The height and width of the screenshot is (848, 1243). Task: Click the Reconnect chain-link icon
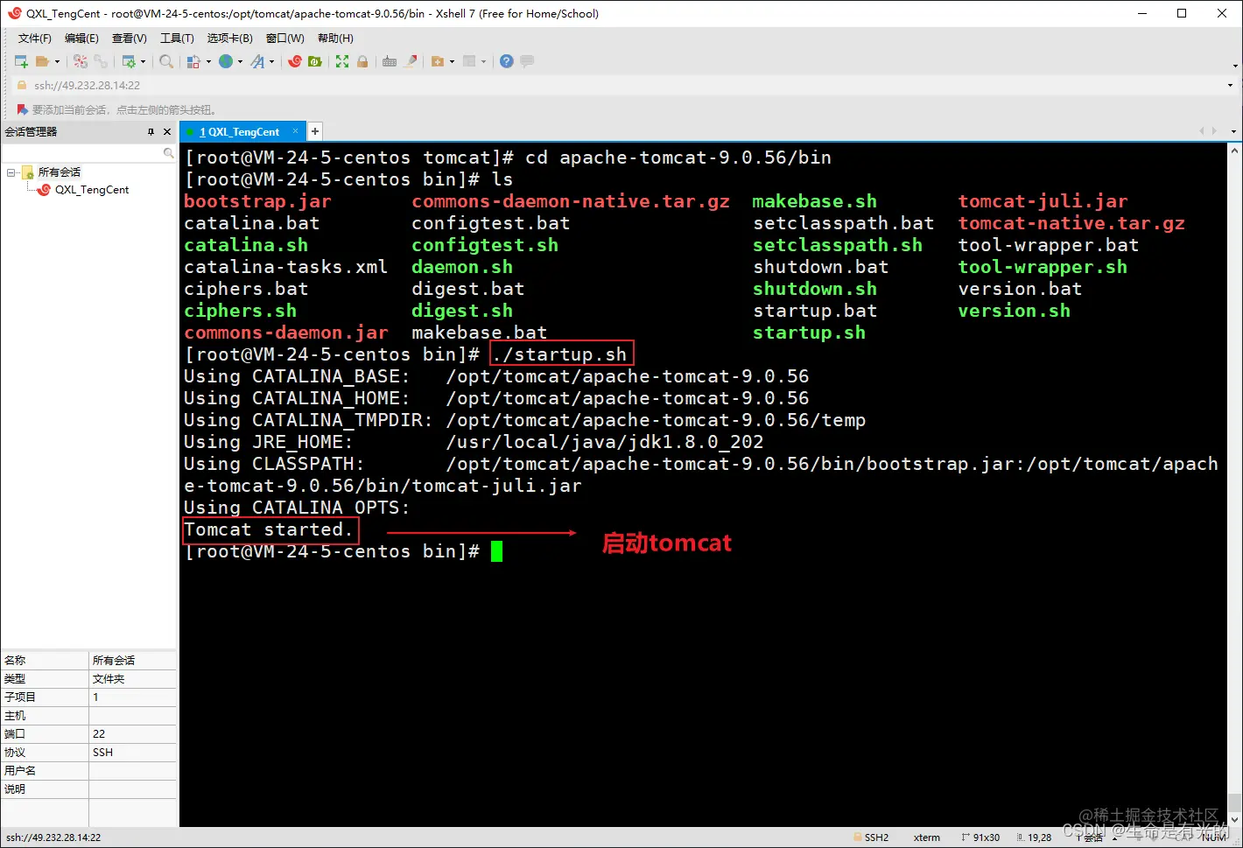coord(101,61)
